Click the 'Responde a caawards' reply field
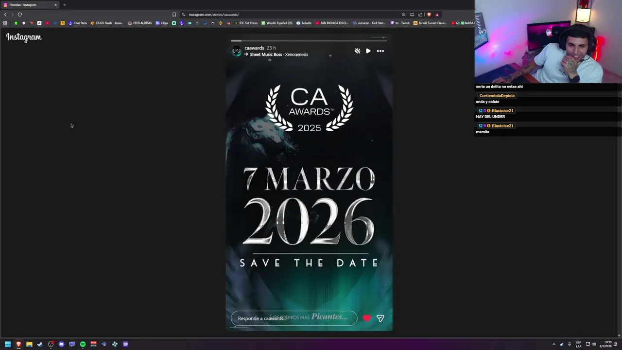The height and width of the screenshot is (350, 622). coord(294,318)
